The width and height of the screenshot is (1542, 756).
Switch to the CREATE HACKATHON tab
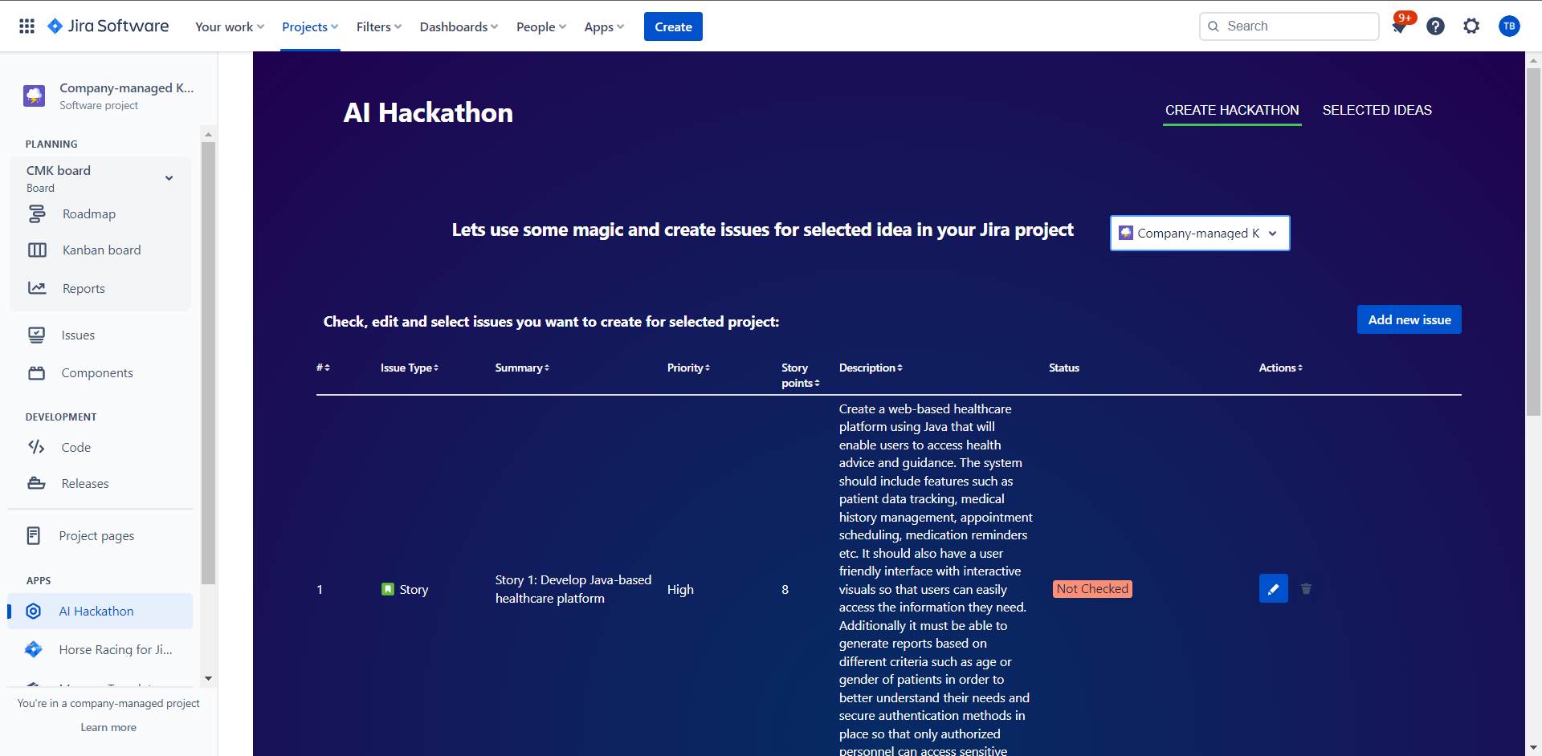tap(1232, 110)
